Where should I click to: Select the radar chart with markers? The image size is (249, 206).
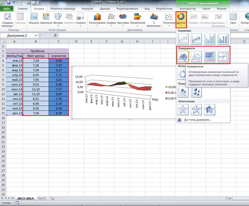196,110
